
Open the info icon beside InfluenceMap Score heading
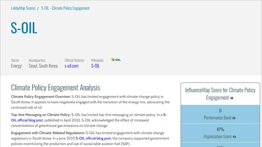coord(232,98)
